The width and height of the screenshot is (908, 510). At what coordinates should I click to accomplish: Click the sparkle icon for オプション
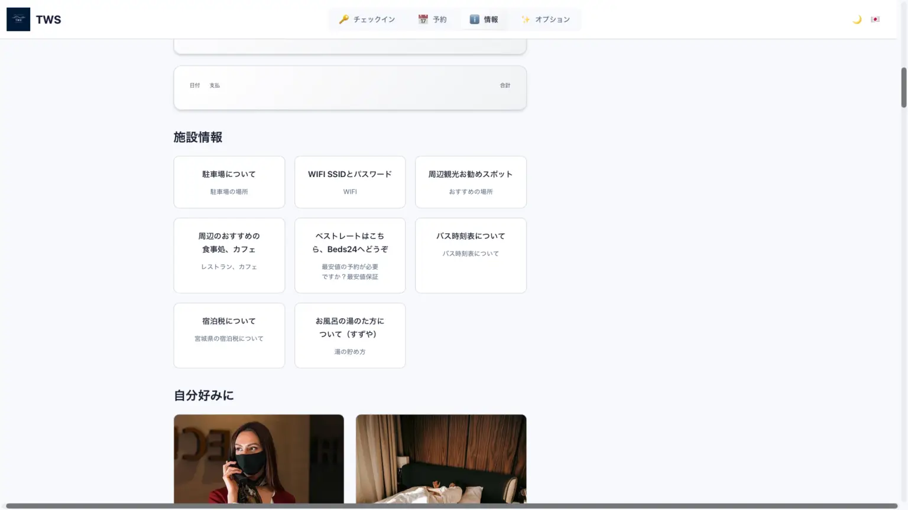click(x=526, y=19)
